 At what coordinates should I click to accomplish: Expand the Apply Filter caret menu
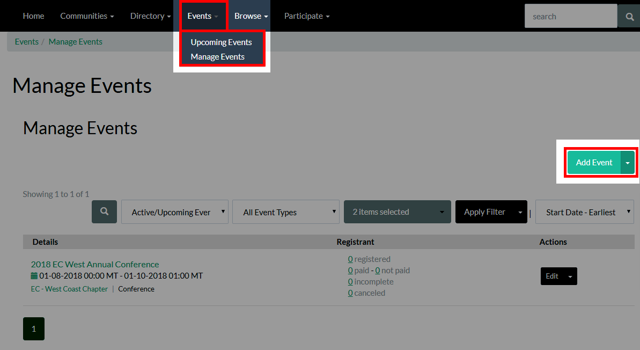(520, 212)
